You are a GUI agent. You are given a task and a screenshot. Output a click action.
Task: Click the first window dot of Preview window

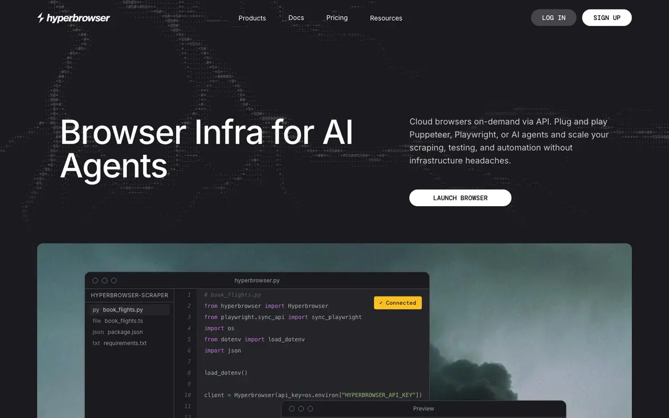click(x=292, y=409)
